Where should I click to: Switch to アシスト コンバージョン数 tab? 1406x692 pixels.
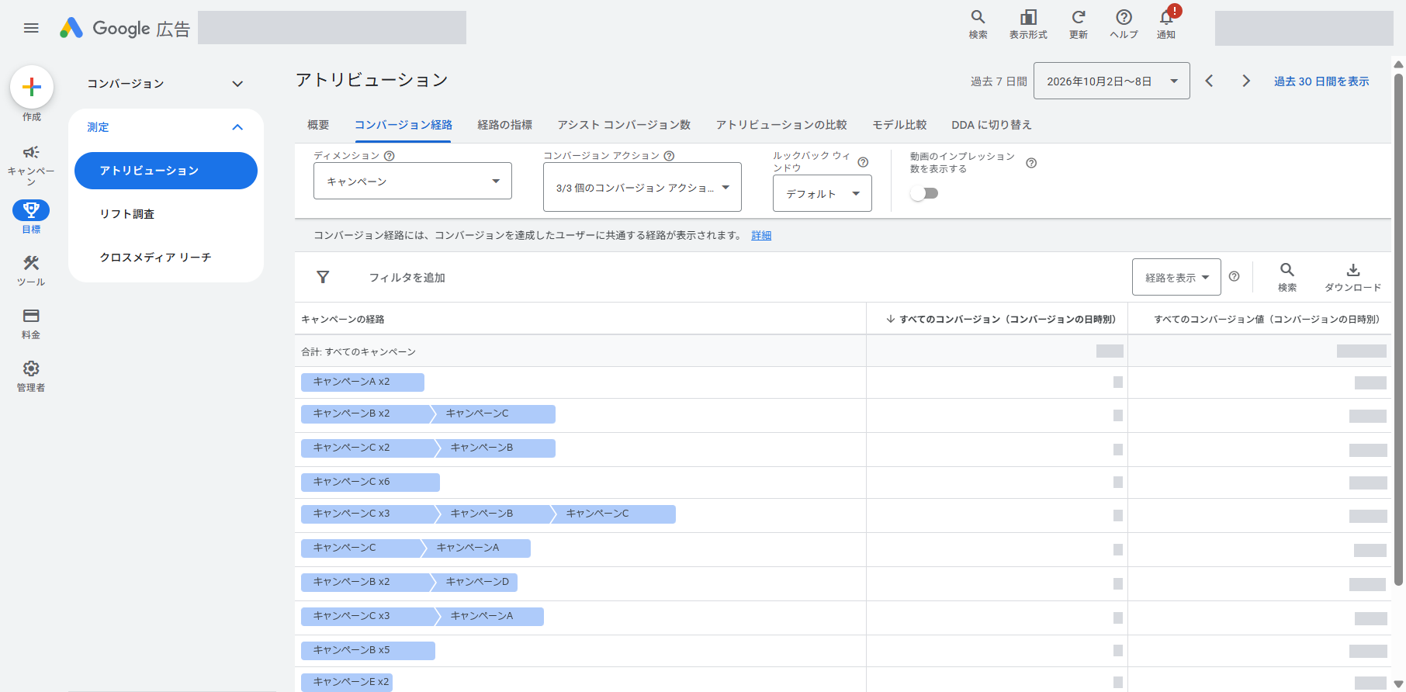(x=624, y=125)
